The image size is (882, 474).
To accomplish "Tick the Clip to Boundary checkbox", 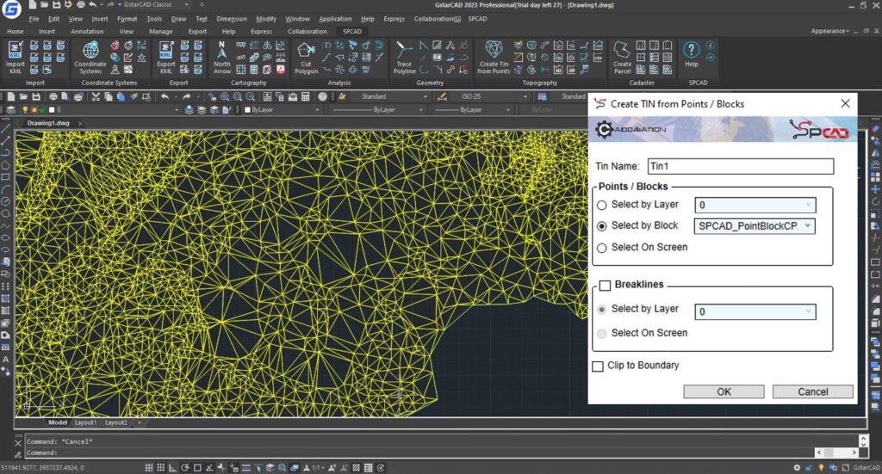I will pos(598,366).
